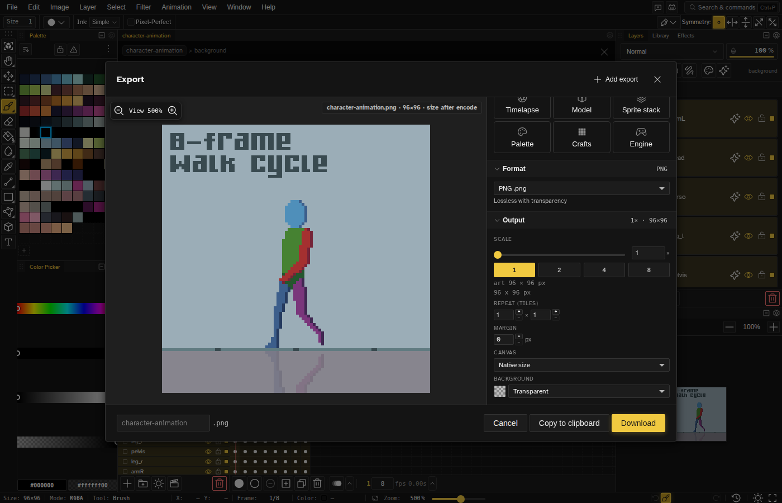This screenshot has height=503, width=782.
Task: Cancel the Export dialog
Action: [506, 423]
